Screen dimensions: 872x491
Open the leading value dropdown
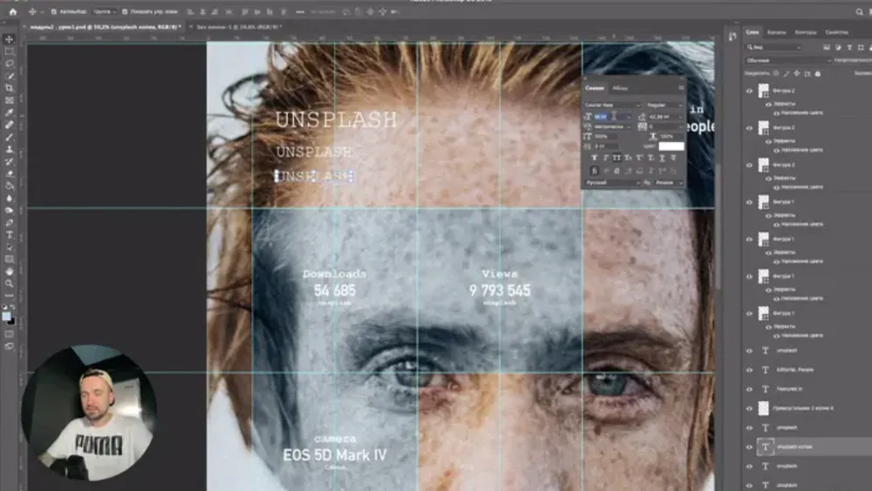[680, 117]
